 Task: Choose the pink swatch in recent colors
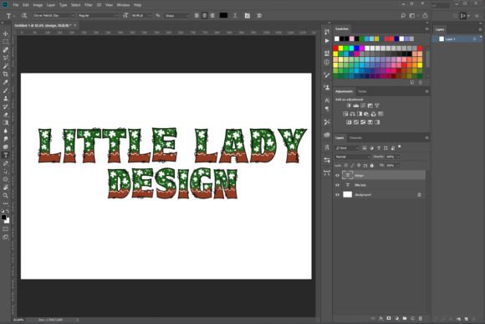(x=352, y=39)
